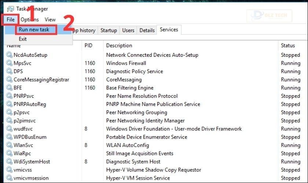Select the CoreMessagingRegistrar service name
This screenshot has height=183, width=308.
pyautogui.click(x=41, y=80)
